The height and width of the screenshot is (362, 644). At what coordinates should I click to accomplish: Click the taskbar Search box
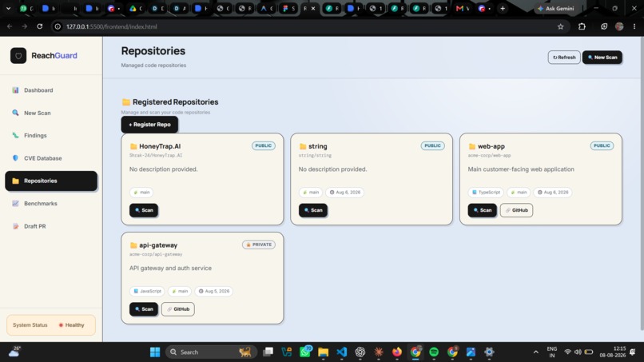click(x=212, y=352)
